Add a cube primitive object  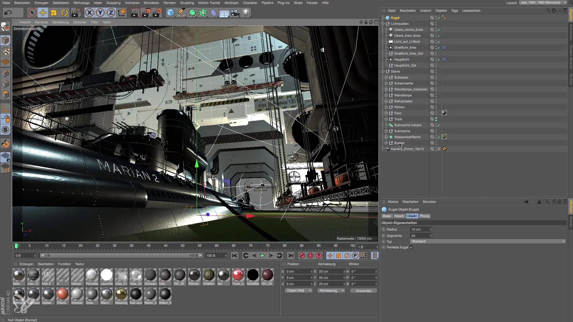coord(170,13)
